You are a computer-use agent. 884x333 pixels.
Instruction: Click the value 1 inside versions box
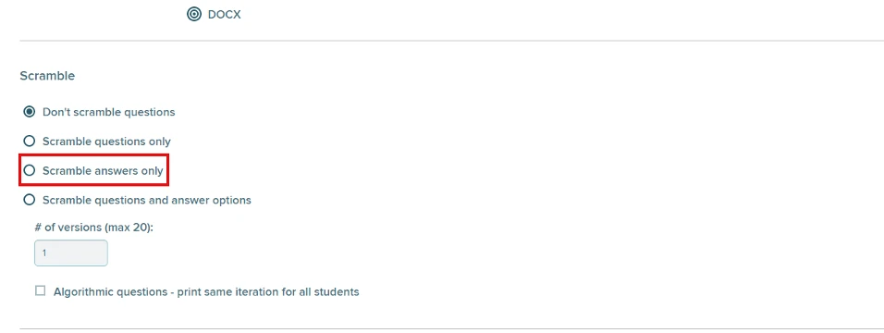point(44,253)
